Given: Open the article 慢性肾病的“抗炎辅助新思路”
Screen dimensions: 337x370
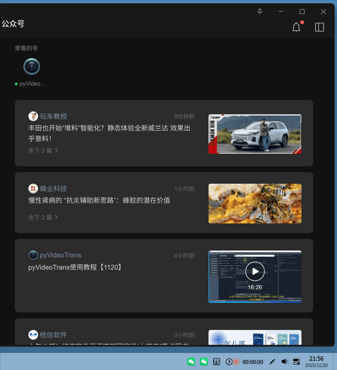Looking at the screenshot, I should [x=99, y=200].
